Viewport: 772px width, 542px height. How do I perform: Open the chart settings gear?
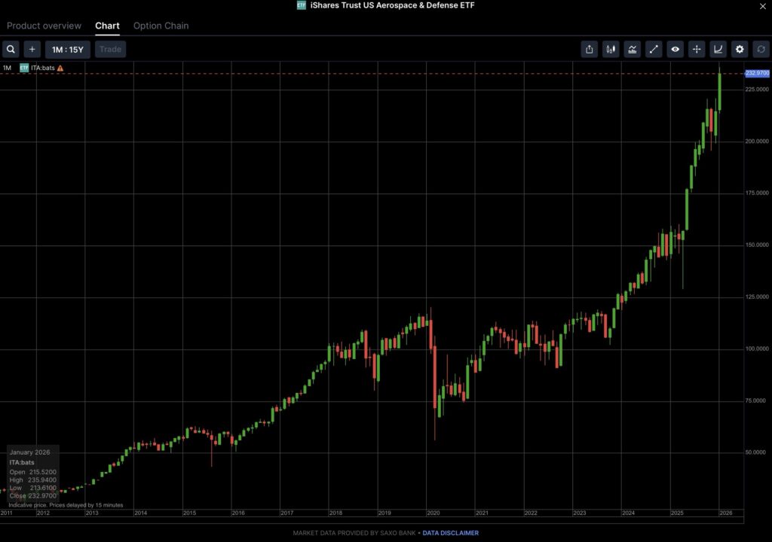(740, 50)
